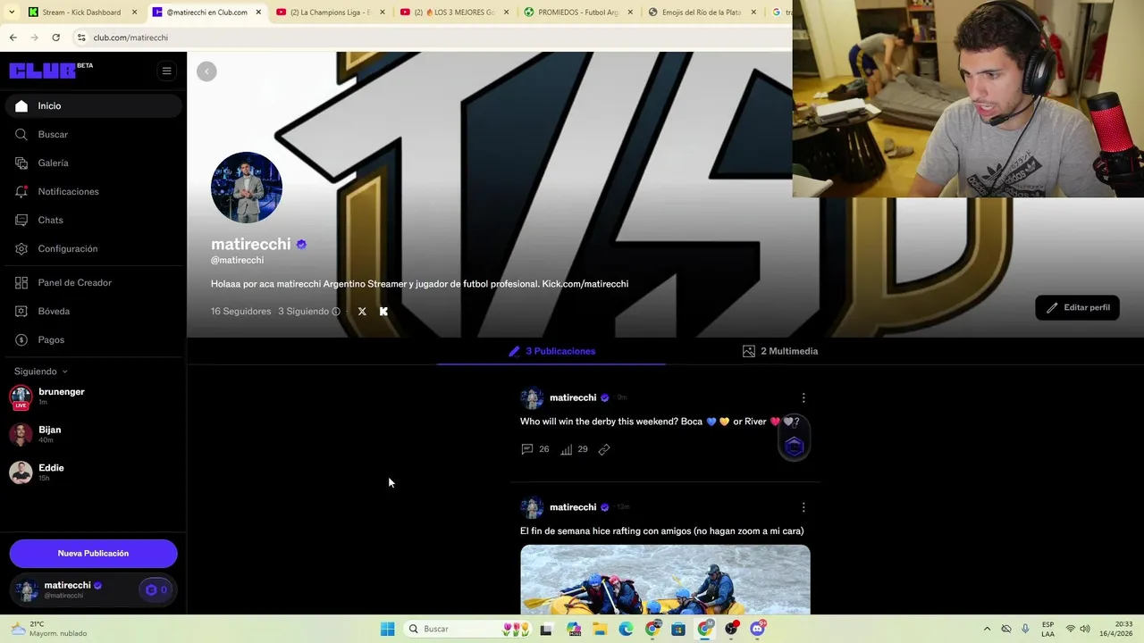Click the coin balance badge showing 0
Image resolution: width=1144 pixels, height=643 pixels.
click(156, 589)
